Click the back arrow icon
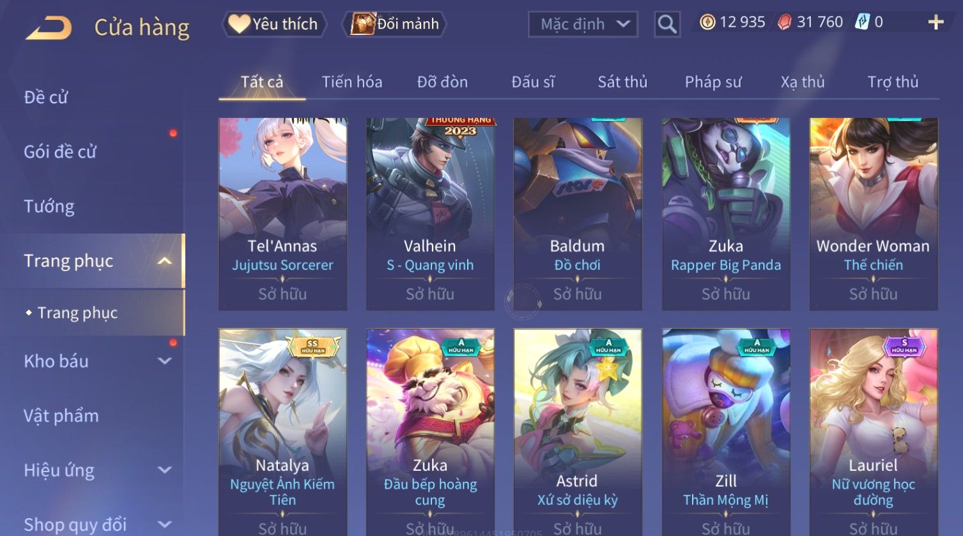 point(49,28)
